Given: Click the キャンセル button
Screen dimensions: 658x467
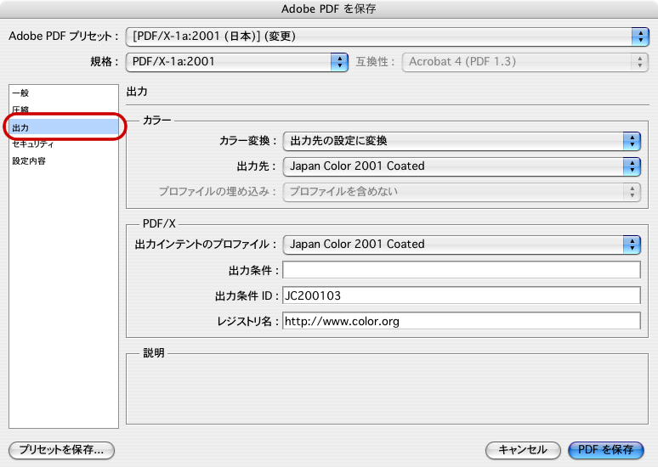Looking at the screenshot, I should tap(522, 450).
